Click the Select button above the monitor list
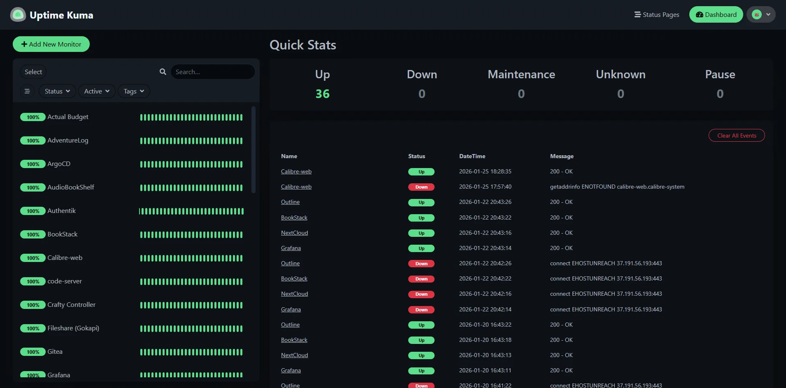Screen dimensions: 786x388 (33, 72)
